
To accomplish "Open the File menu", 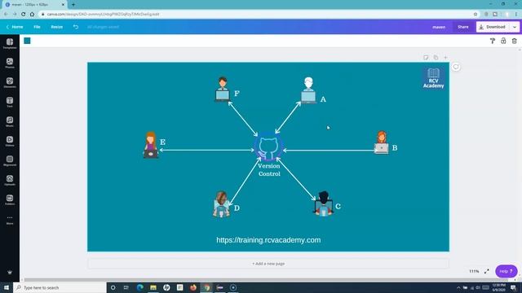I will pos(37,27).
